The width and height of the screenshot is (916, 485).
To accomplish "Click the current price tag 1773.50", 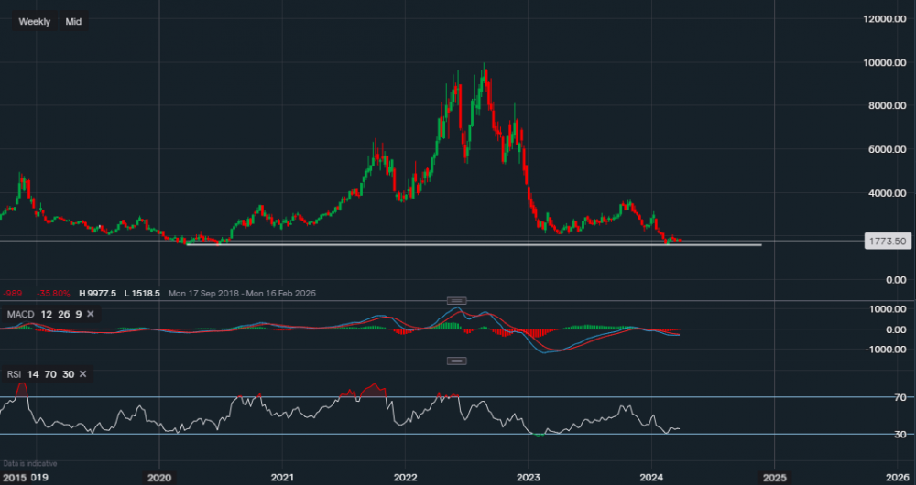I will click(x=886, y=241).
